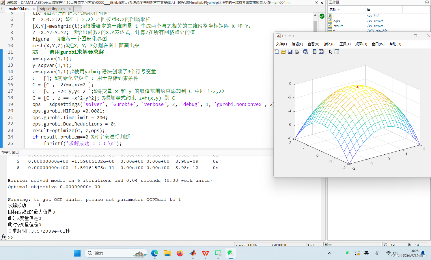Print the figure using the printer icon
The width and height of the screenshot is (431, 260).
[x=297, y=52]
